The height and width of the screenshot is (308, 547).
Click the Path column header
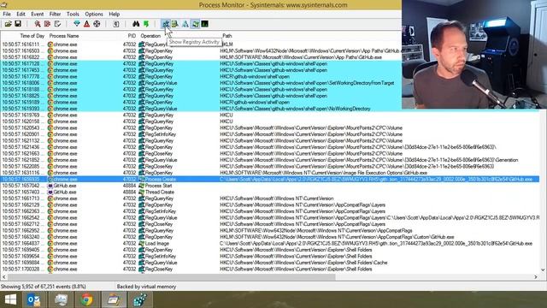[227, 36]
